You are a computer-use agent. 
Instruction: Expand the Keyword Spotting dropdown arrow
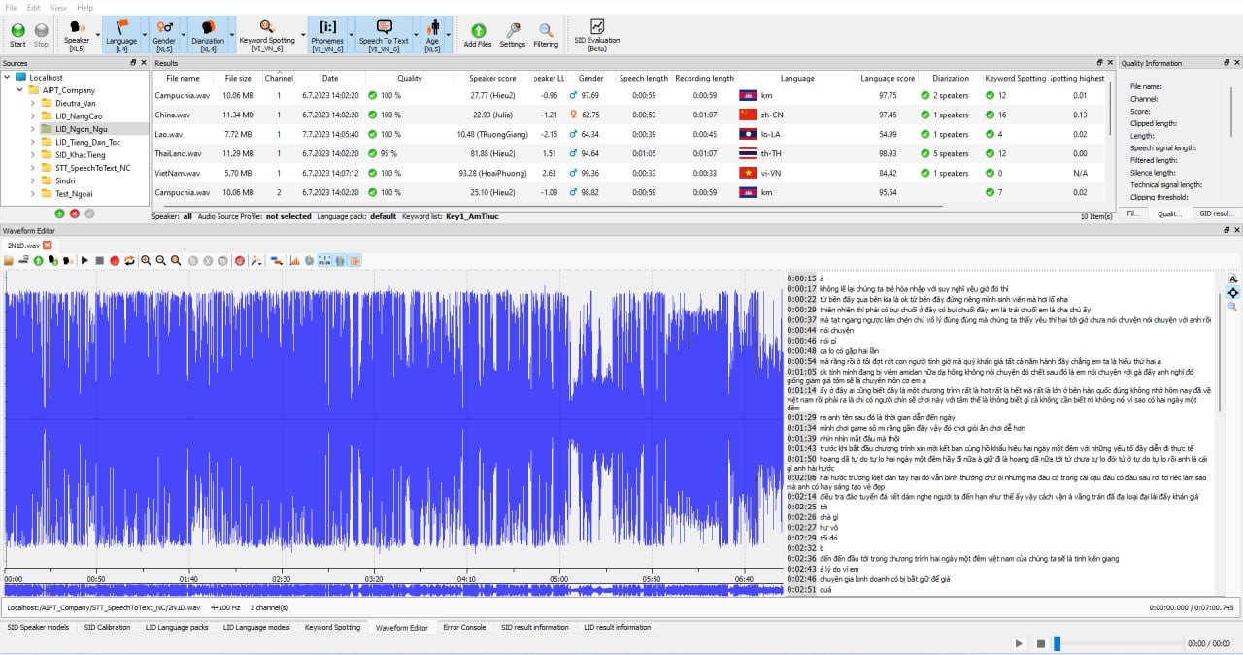click(302, 35)
